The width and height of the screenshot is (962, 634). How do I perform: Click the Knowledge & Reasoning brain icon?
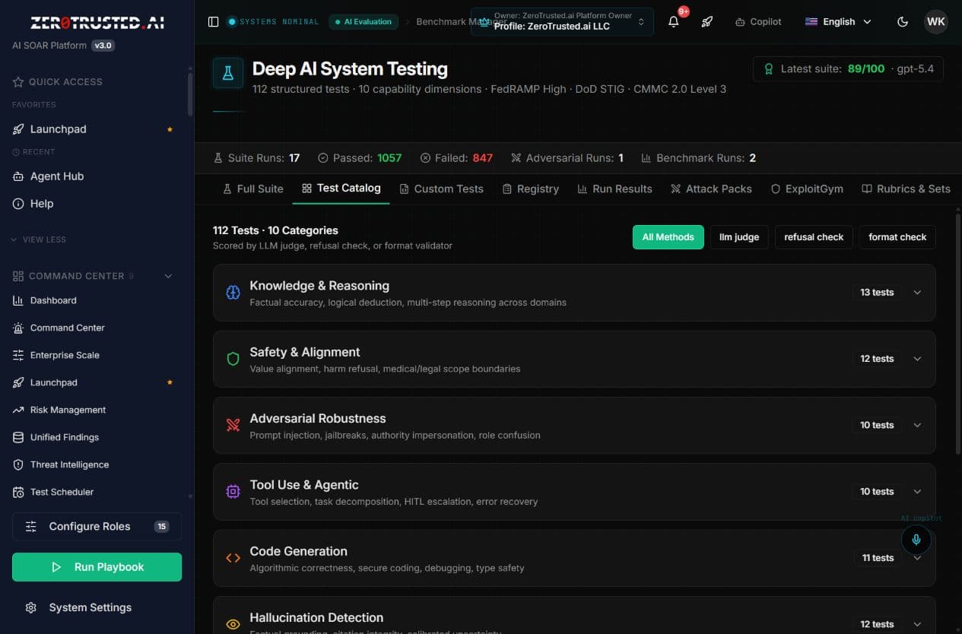233,293
